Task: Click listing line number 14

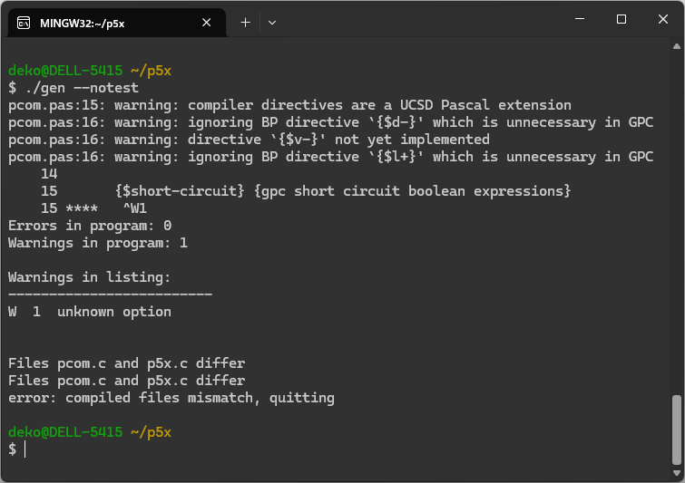Action: [x=49, y=174]
